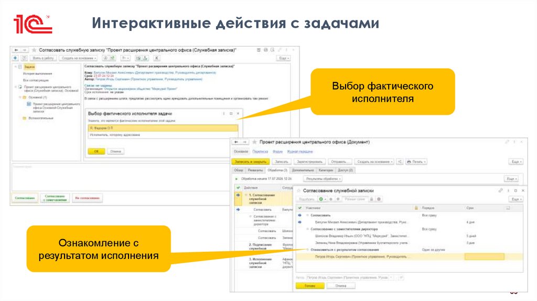Screen dimensions: 537x301
Task: Open the 'Автор' link Петров Игорь Сергеевич
Action: click(148, 79)
